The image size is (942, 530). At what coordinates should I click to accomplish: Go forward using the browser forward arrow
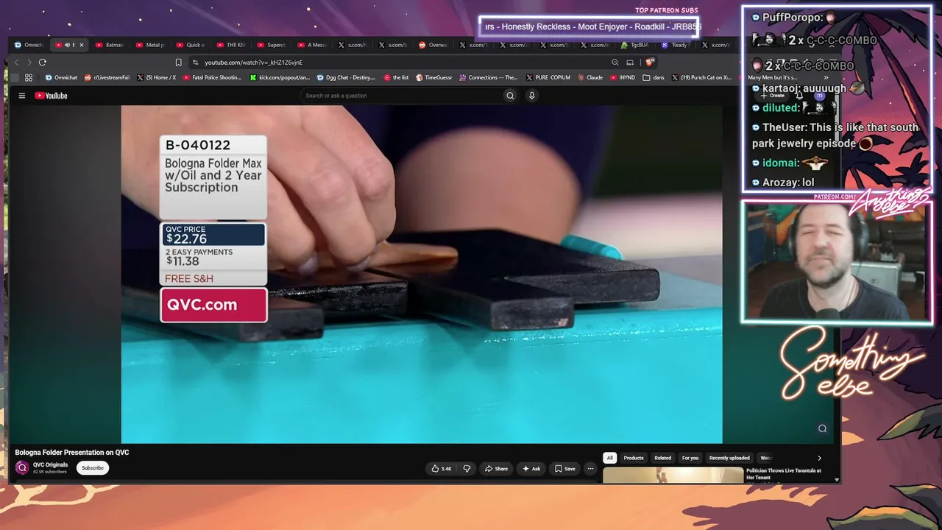tap(29, 63)
